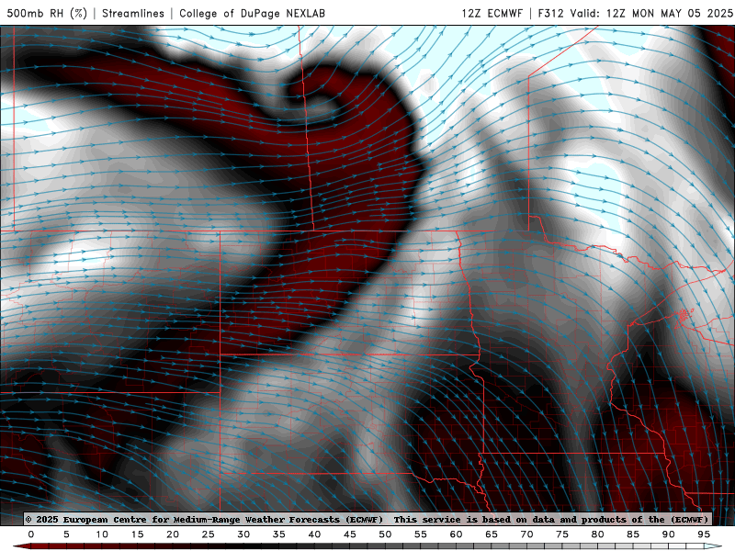Click the '85' label on the color scale

coord(633,534)
